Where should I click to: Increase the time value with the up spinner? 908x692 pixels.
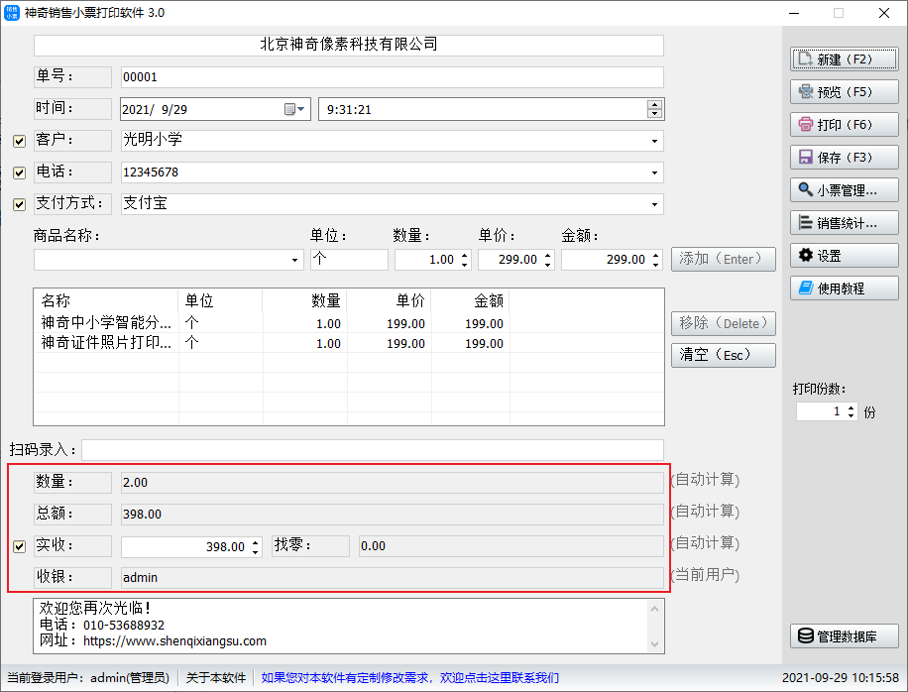654,105
